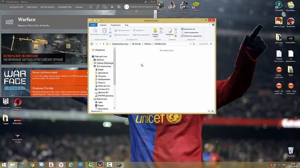Open АКЦИИ in Game Center
The image size is (300, 168).
79,7
